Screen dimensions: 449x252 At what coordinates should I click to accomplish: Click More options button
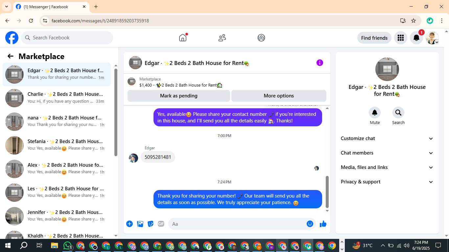click(x=279, y=96)
